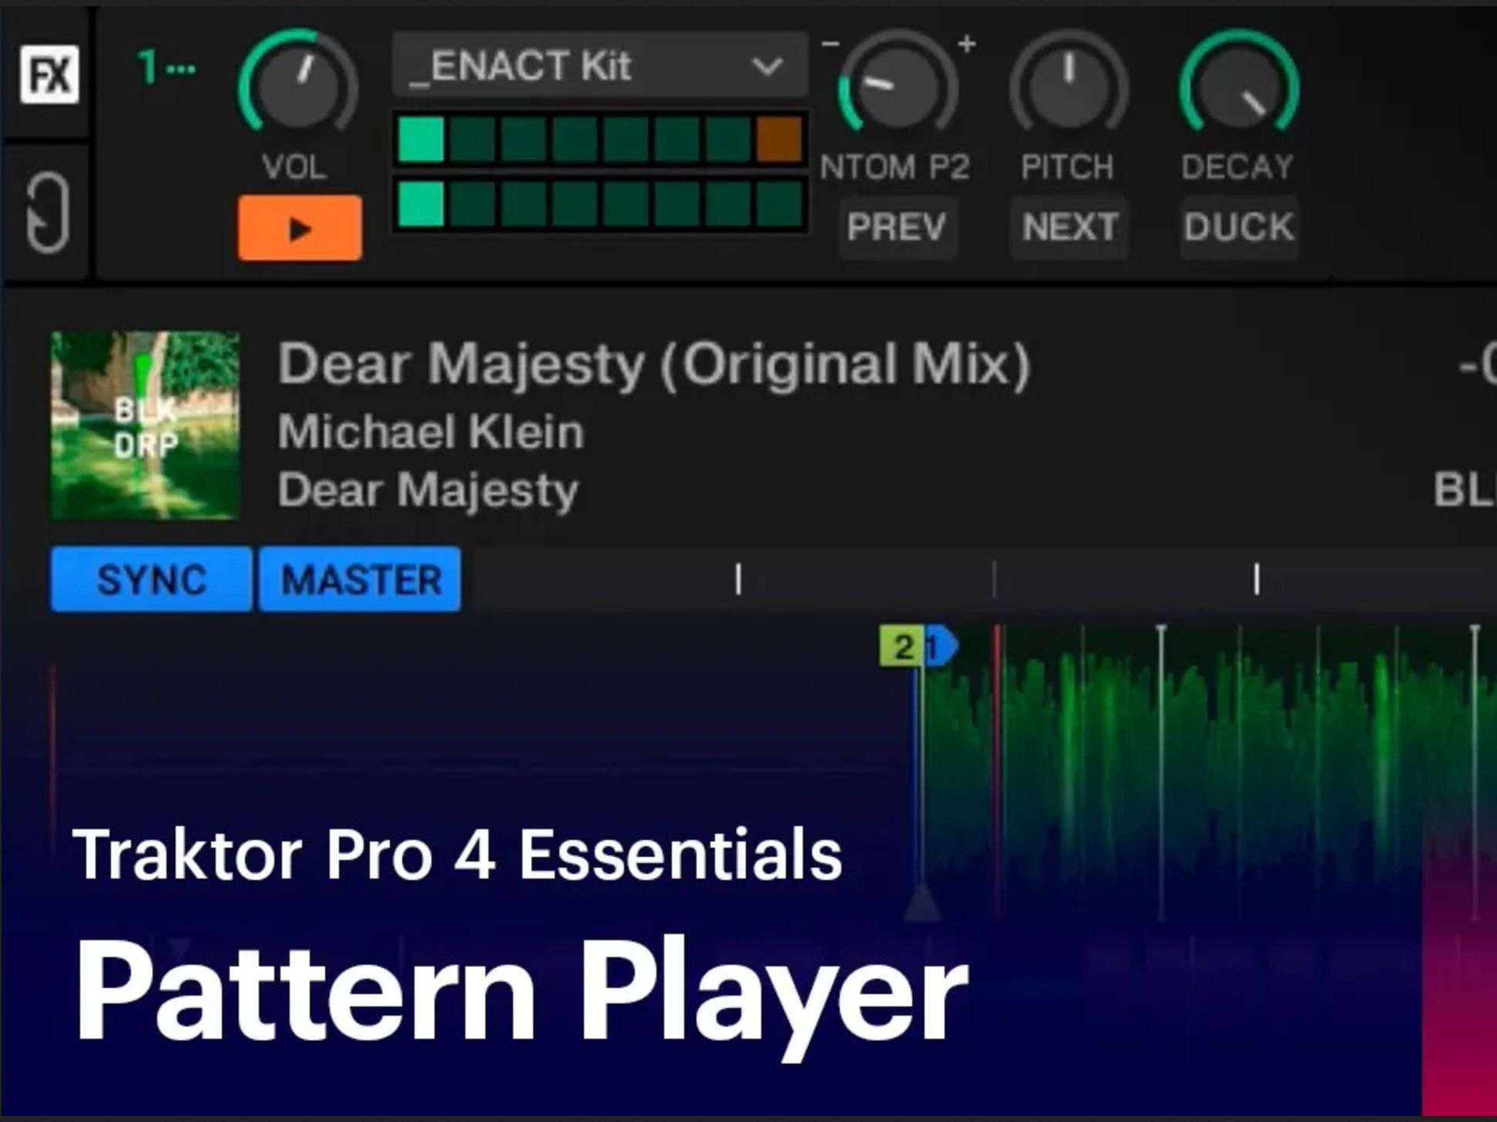Toggle the SYNC button
Screen dimensions: 1497x1122
(x=151, y=579)
